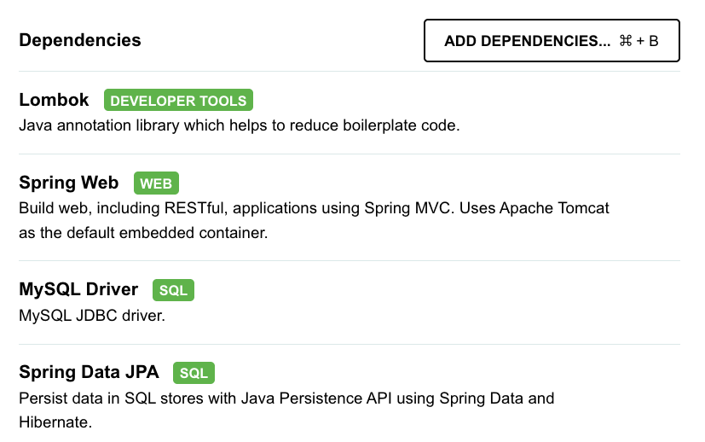Screen dimensions: 705x442
Task: Select the Spring Web dependency title
Action: pyautogui.click(x=69, y=183)
